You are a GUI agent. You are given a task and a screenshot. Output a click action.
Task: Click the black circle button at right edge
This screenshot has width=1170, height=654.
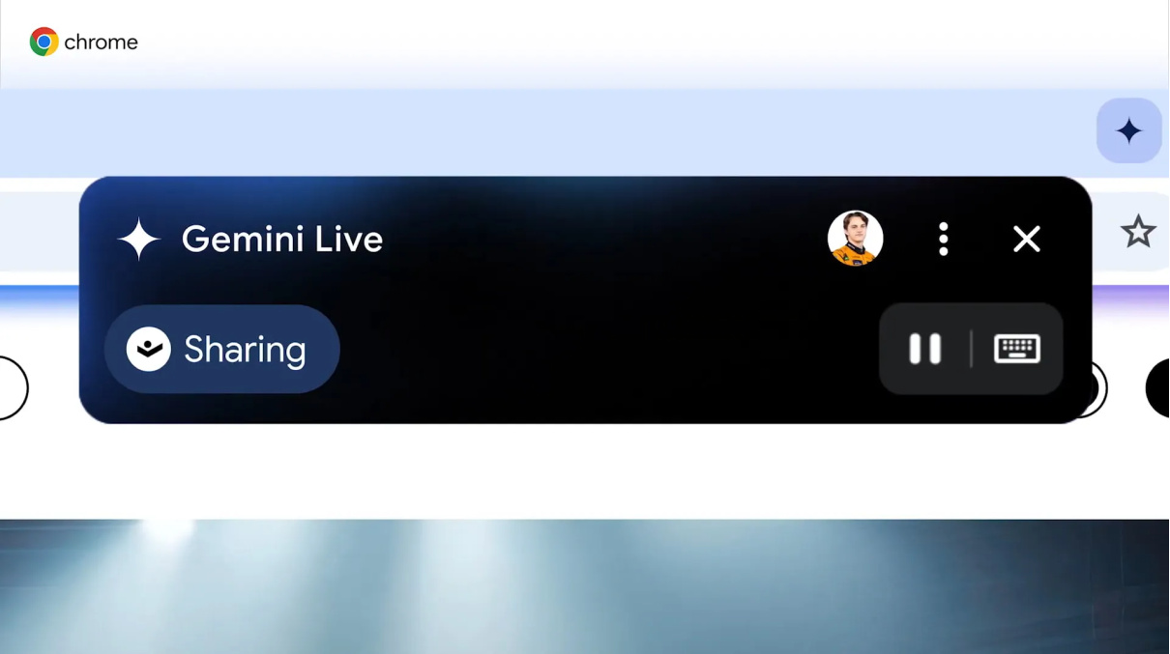click(x=1158, y=388)
